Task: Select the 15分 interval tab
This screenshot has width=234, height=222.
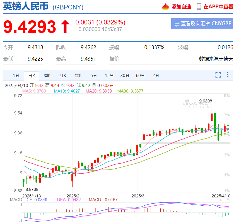Action: click(x=109, y=75)
